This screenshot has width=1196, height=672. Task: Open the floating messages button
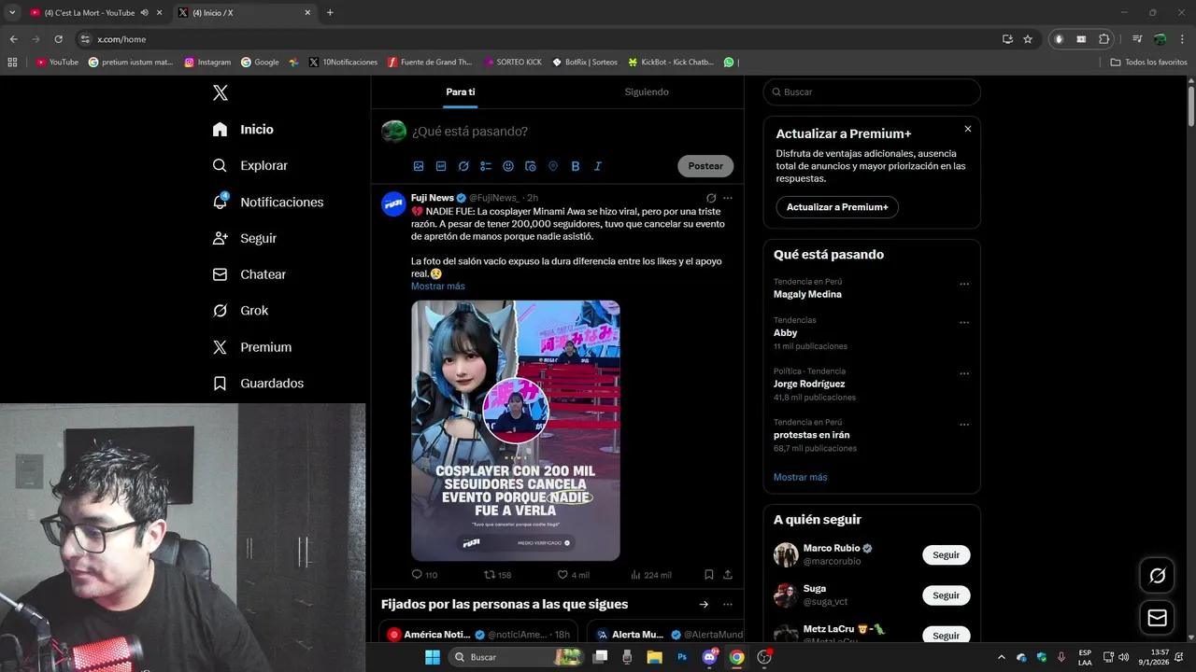(1157, 618)
